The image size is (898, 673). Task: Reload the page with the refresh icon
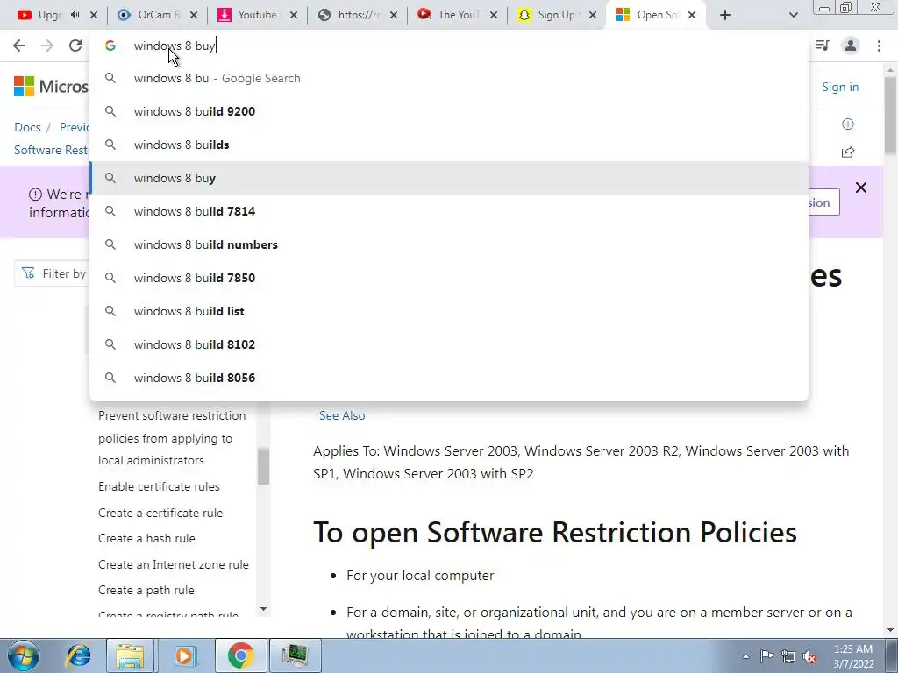(x=75, y=46)
